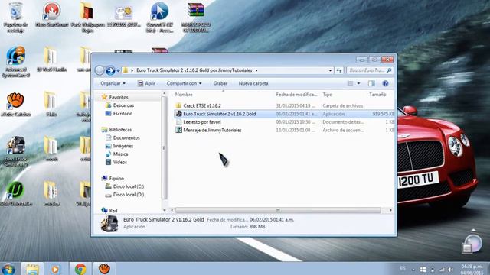Open Google Chrome from the taskbar
This screenshot has height=275, width=490.
[80, 269]
